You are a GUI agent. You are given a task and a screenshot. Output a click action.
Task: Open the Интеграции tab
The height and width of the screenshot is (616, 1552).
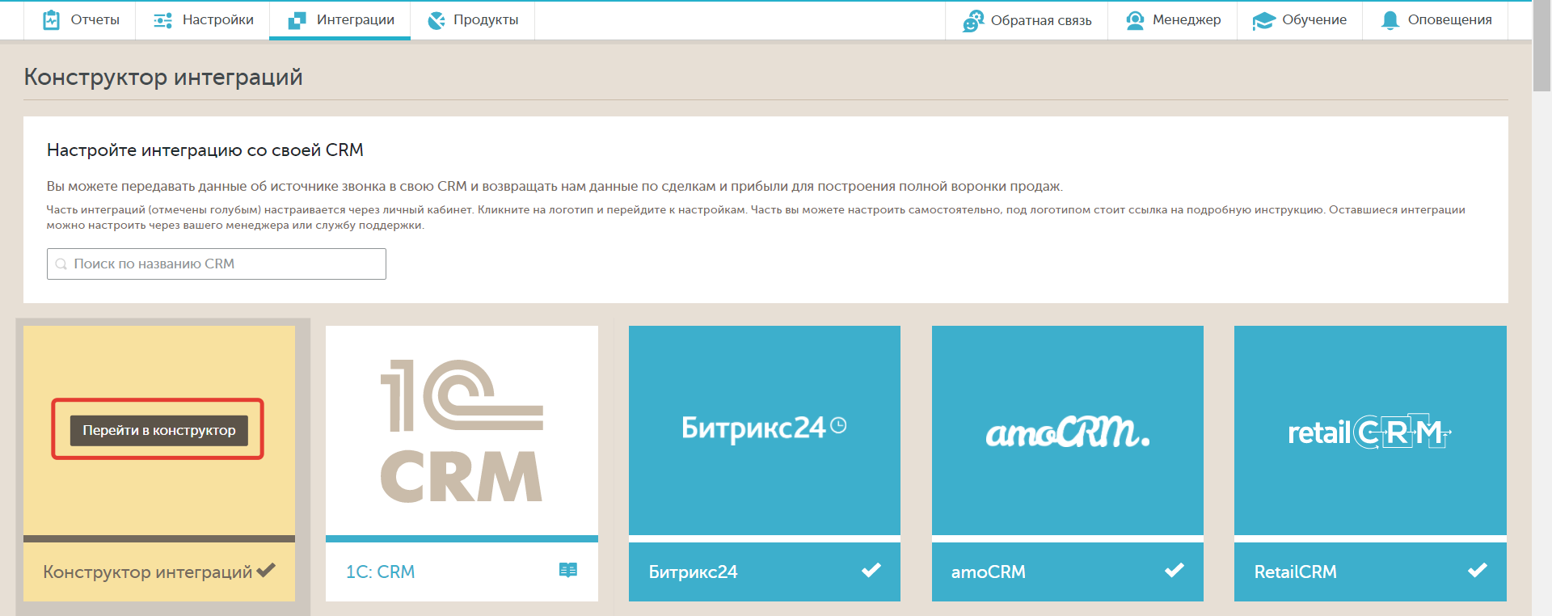pyautogui.click(x=340, y=20)
